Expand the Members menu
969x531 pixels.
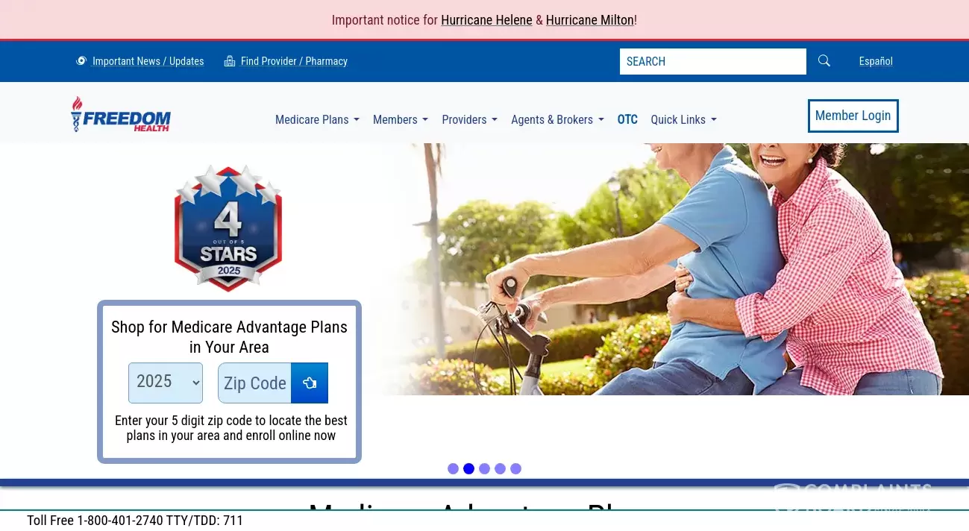tap(400, 119)
